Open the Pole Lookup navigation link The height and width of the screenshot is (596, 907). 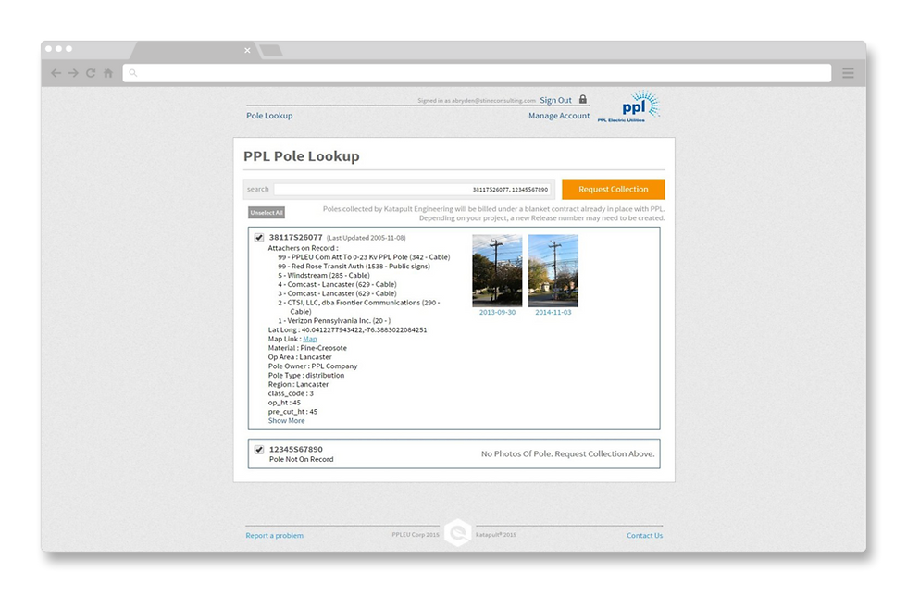pyautogui.click(x=269, y=116)
